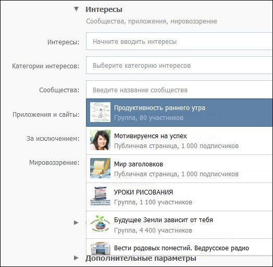Expand the Дополнительные параметры section arrow

(x=76, y=258)
